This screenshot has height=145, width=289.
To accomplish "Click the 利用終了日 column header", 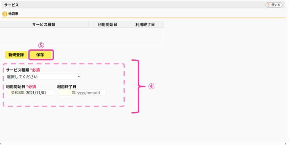I will 145,24.
